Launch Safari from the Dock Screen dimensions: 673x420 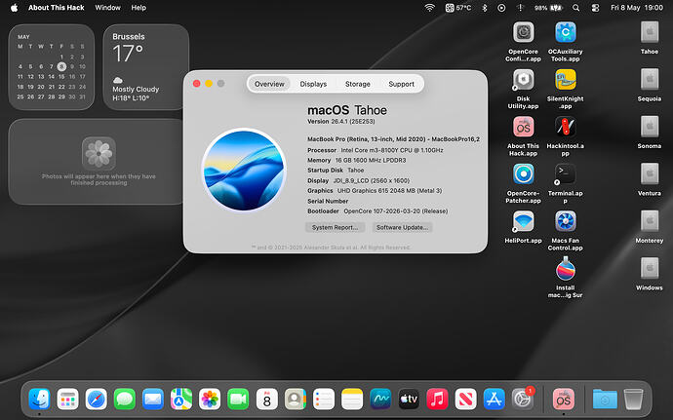coord(97,399)
